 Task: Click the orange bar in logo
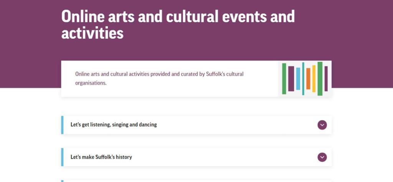tap(308, 79)
